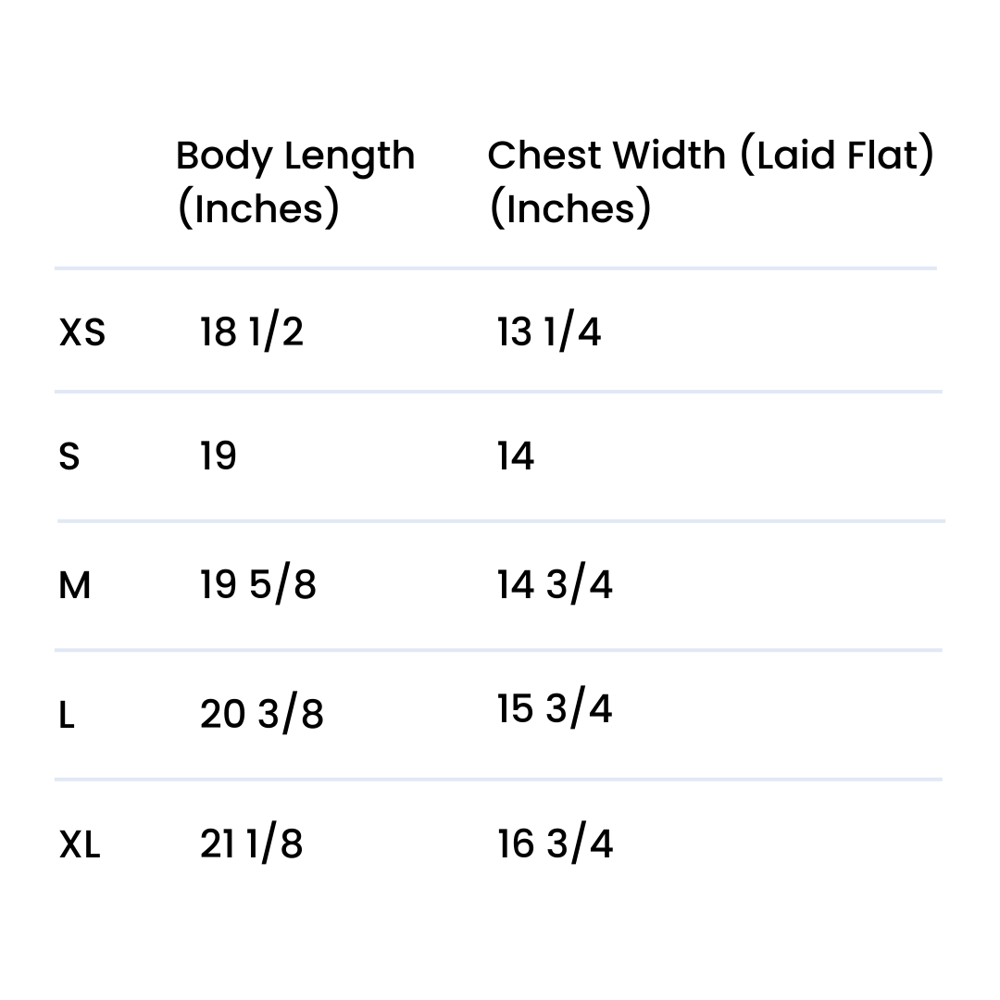Click the XL chest width 16 3/4
Viewport: 1000px width, 1000px height.
pyautogui.click(x=555, y=844)
